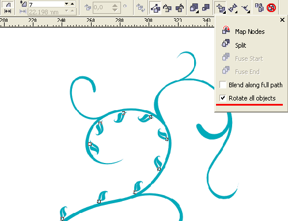288x221 pixels.
Task: Uncheck Rotate all objects checkbox
Action: 223,98
